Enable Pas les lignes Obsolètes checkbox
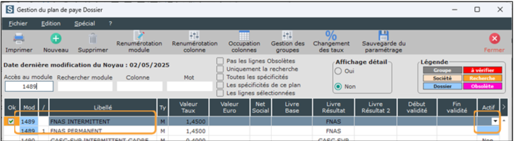514x141 pixels. 220,61
